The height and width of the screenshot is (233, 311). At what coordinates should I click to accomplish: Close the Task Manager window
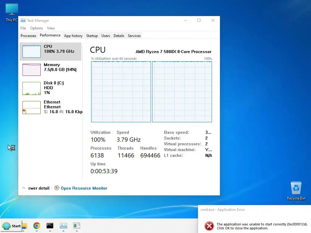point(213,20)
